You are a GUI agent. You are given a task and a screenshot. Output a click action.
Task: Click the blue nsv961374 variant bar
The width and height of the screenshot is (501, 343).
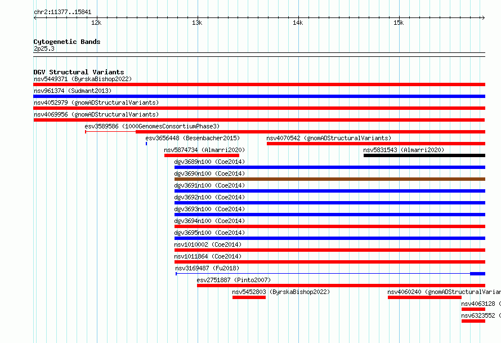tap(259, 96)
